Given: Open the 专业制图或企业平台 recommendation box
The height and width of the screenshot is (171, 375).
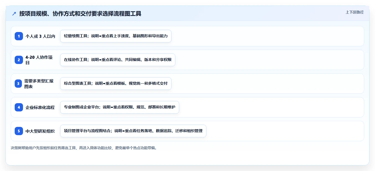Looking at the screenshot, I should pyautogui.click(x=120, y=107).
